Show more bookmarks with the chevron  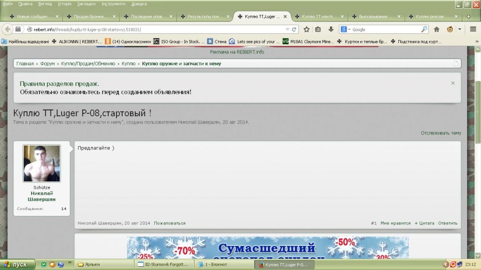tap(477, 41)
